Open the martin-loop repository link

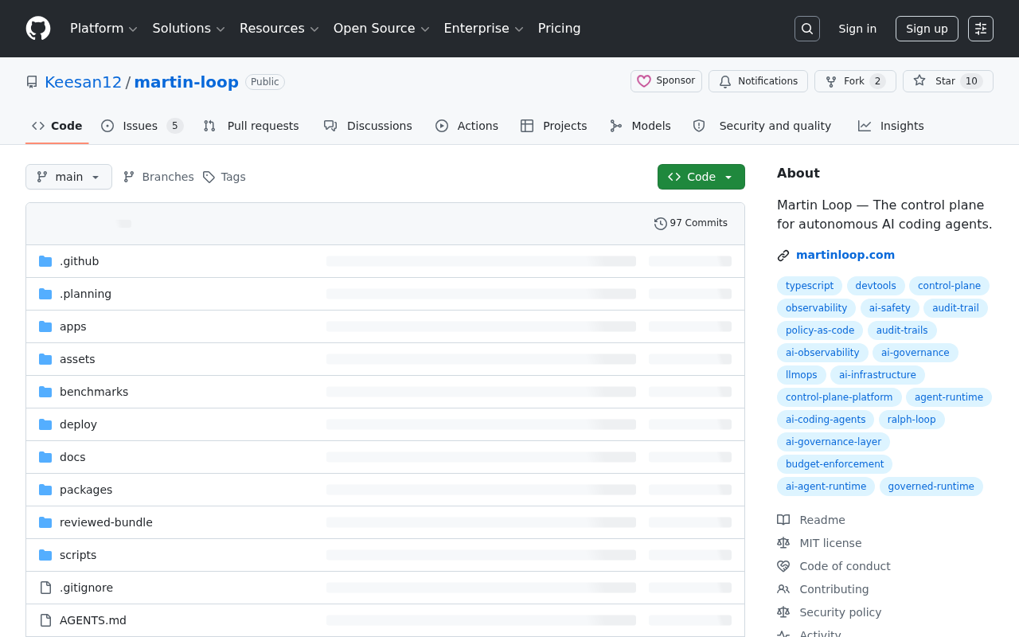click(x=186, y=82)
